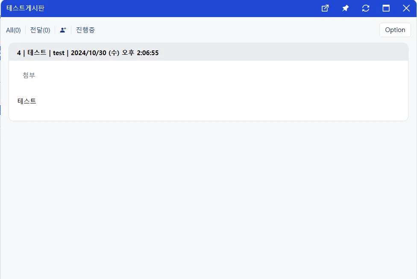This screenshot has height=279, width=417.
Task: Maximize the 테스트게시판 window
Action: pyautogui.click(x=386, y=8)
